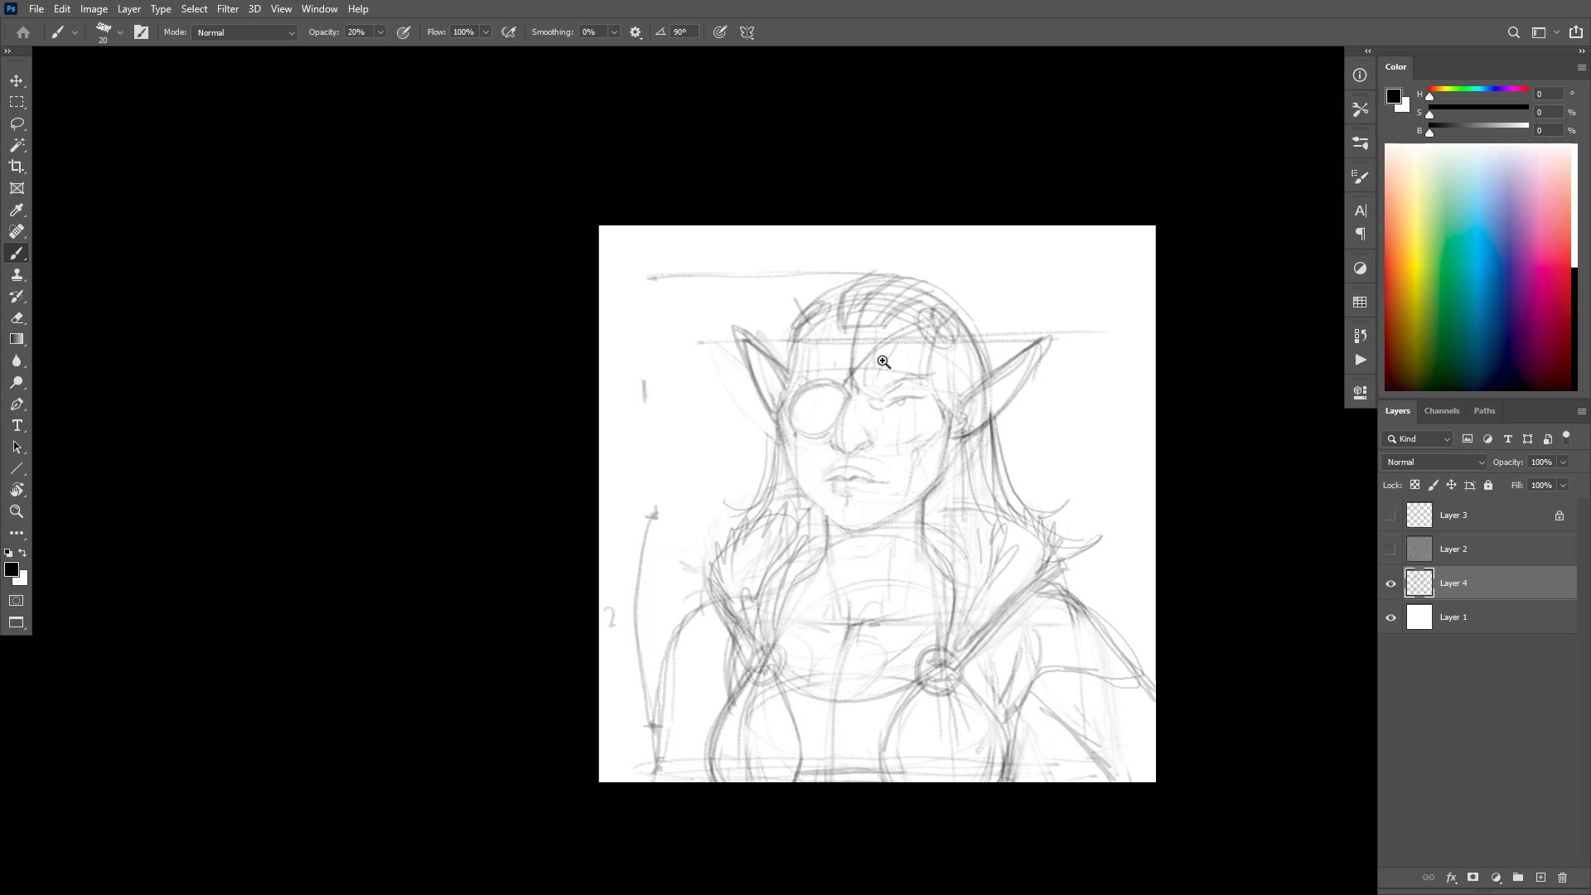Select the Crop tool

click(x=17, y=167)
